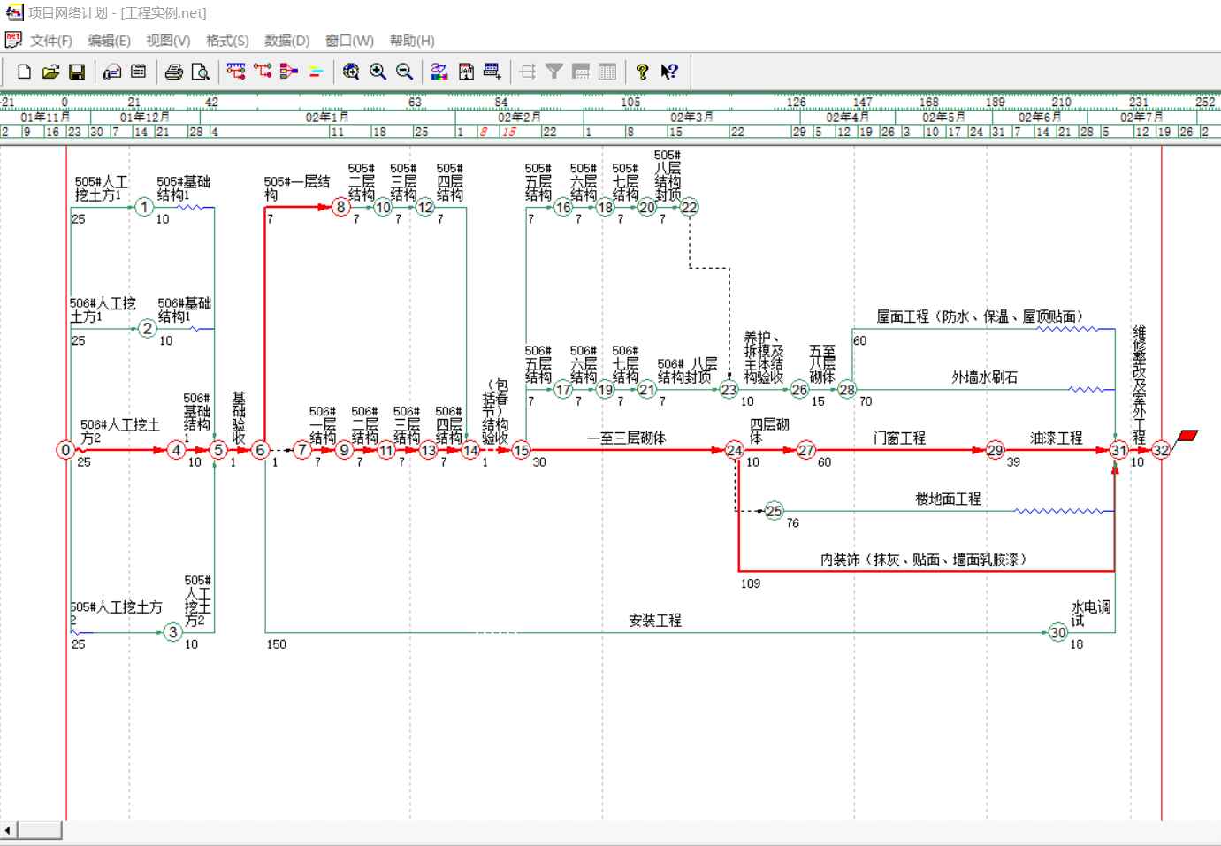Click the 02年3月 timeline header

click(x=691, y=117)
